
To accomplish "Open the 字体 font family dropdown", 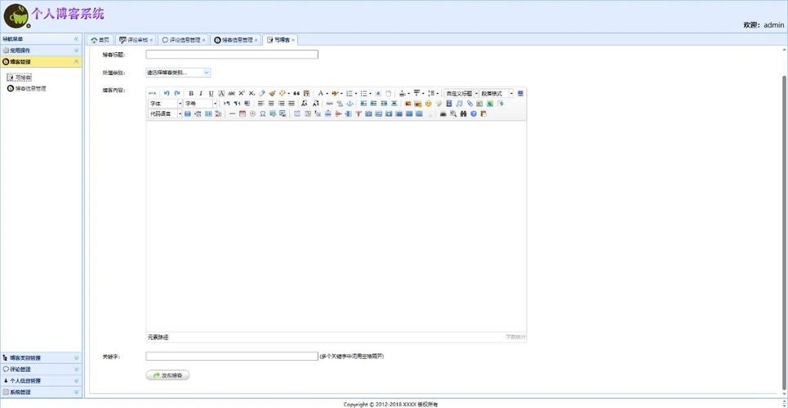I will pos(164,104).
